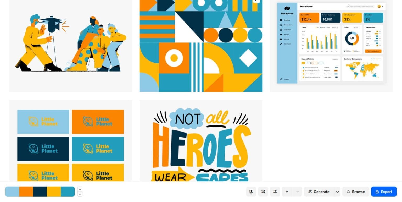Pick the dark navy palette swatch
Image resolution: width=402 pixels, height=202 pixels.
point(40,192)
